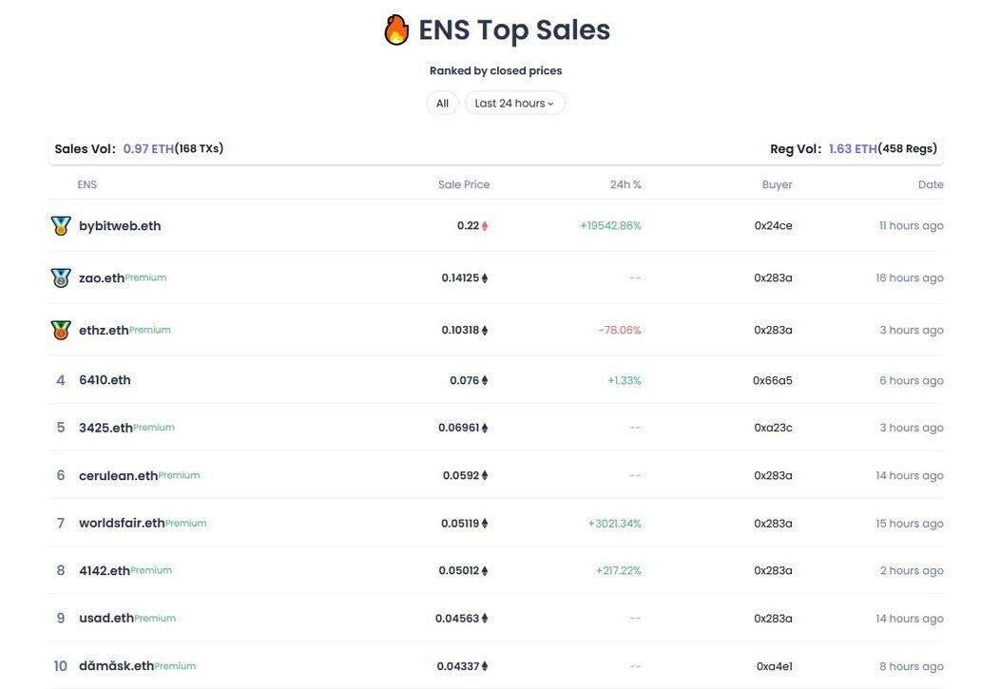Open the Last 24 hours dropdown

tap(514, 104)
